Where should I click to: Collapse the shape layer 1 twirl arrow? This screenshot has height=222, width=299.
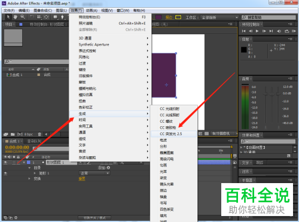24,163
